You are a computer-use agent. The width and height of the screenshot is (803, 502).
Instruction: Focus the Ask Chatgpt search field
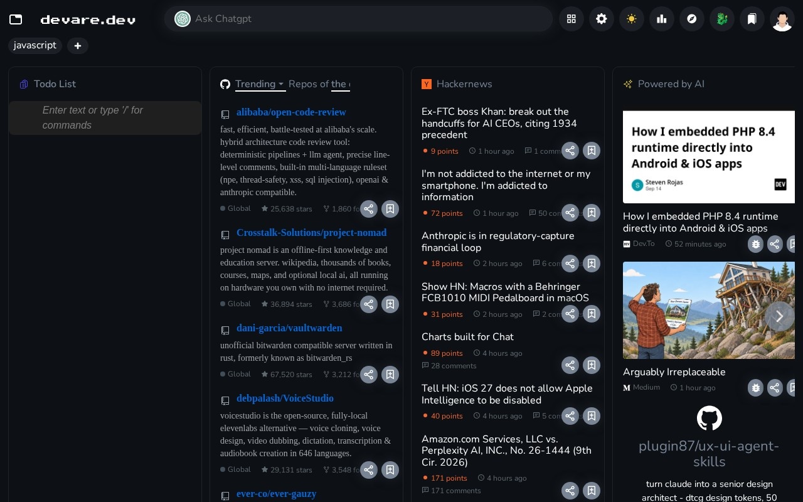coord(358,19)
